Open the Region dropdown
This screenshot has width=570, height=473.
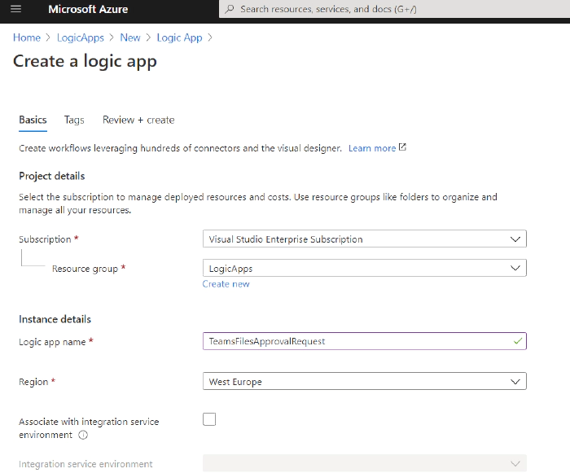(365, 381)
